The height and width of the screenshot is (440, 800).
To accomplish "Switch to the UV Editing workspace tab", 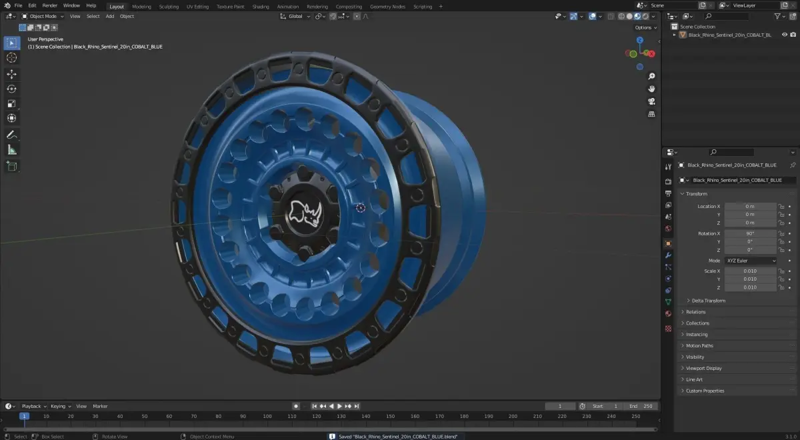I will click(x=197, y=6).
